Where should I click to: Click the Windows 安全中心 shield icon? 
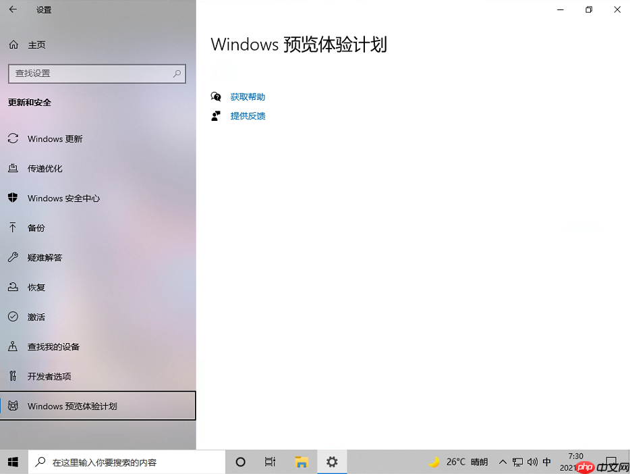click(13, 197)
